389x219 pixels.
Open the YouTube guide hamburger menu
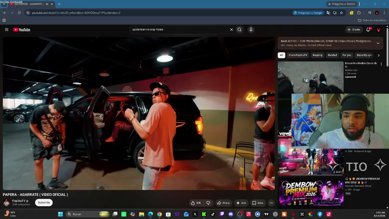6,30
